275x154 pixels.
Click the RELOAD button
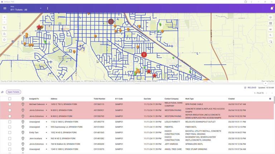point(250,88)
